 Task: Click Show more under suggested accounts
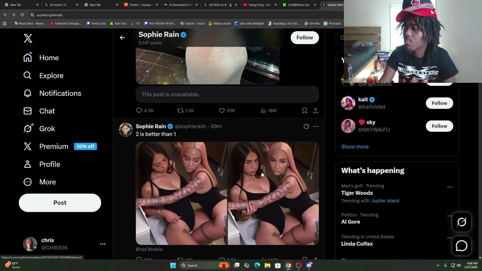pyautogui.click(x=355, y=147)
